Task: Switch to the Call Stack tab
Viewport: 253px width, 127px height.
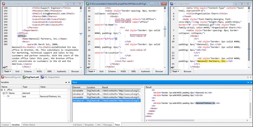Action: click(77, 125)
